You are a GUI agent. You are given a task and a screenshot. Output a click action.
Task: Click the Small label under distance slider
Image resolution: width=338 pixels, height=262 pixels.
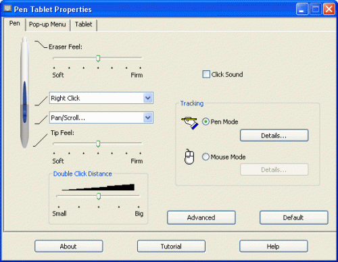(x=59, y=213)
